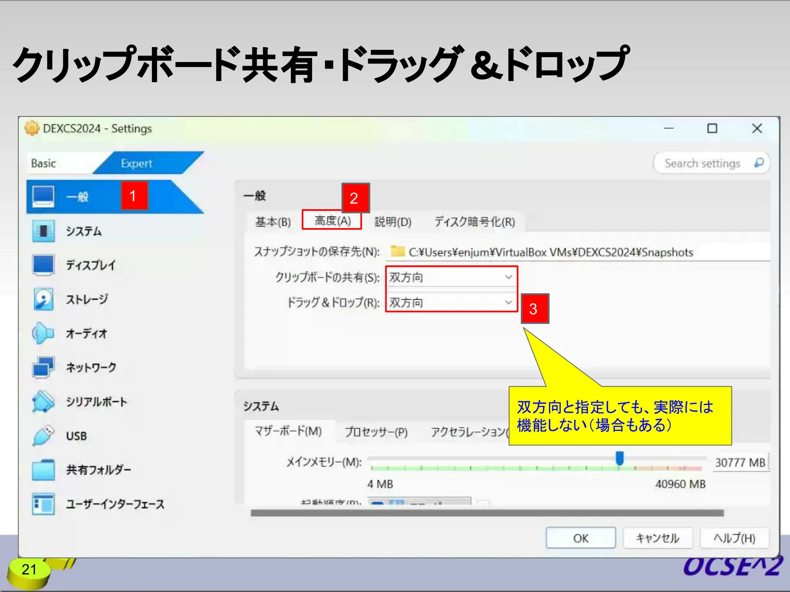Select USB label in the sidebar
790x592 pixels.
[x=76, y=436]
